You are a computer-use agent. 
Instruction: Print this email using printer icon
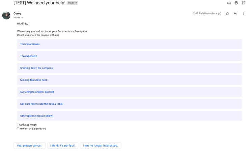pyautogui.click(x=236, y=3)
